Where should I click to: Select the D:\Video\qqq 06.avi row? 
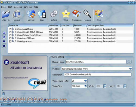[71, 29]
